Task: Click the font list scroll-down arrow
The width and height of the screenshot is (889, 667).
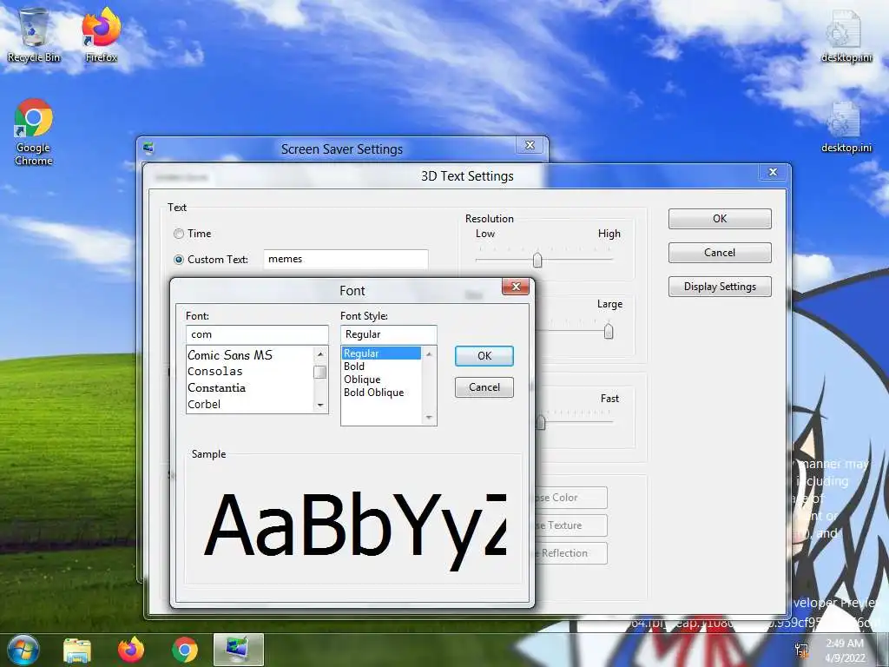Action: 320,405
